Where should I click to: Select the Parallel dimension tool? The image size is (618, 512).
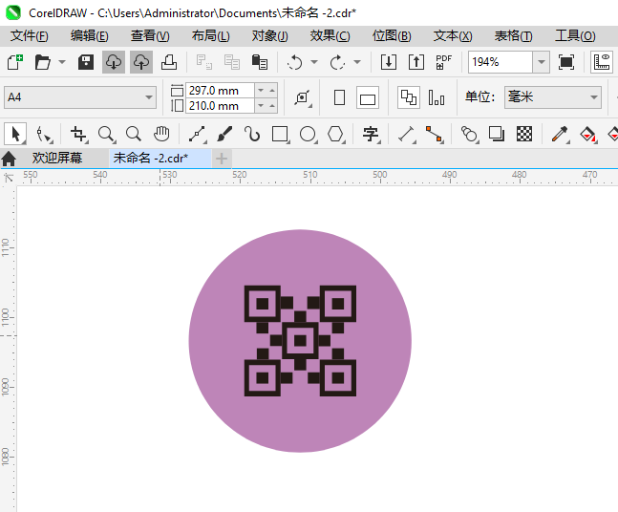click(406, 135)
